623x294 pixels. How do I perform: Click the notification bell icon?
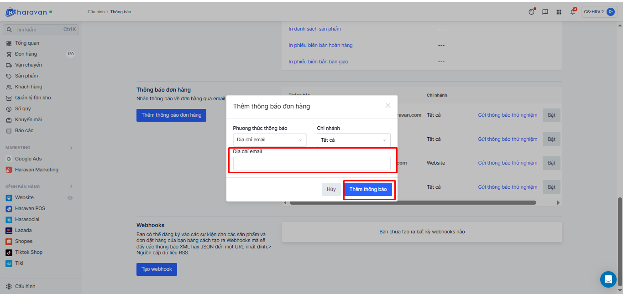tap(572, 12)
